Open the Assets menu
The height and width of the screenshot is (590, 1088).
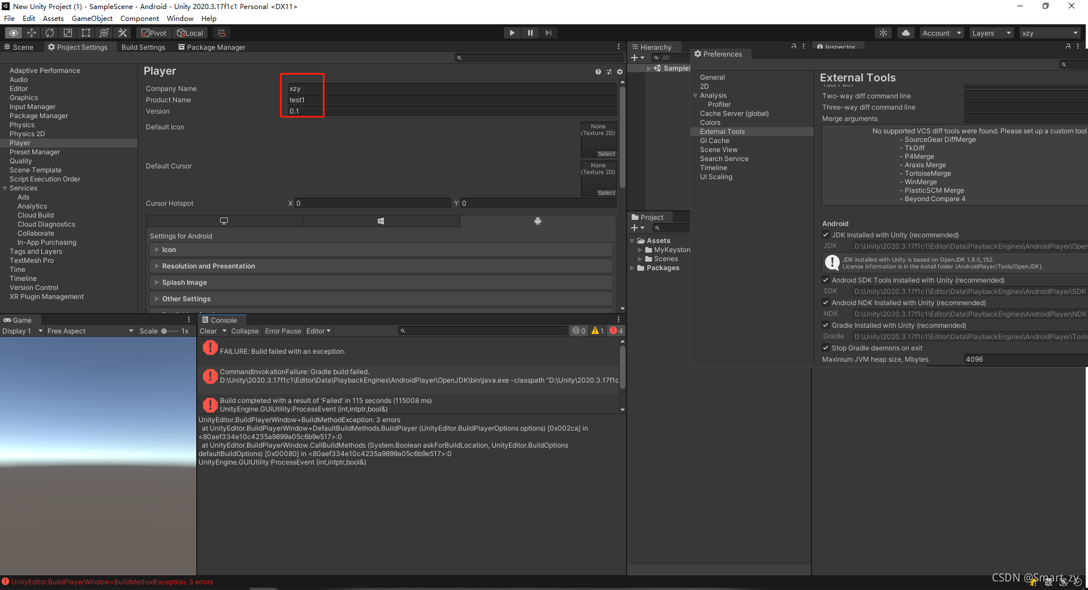(x=53, y=18)
